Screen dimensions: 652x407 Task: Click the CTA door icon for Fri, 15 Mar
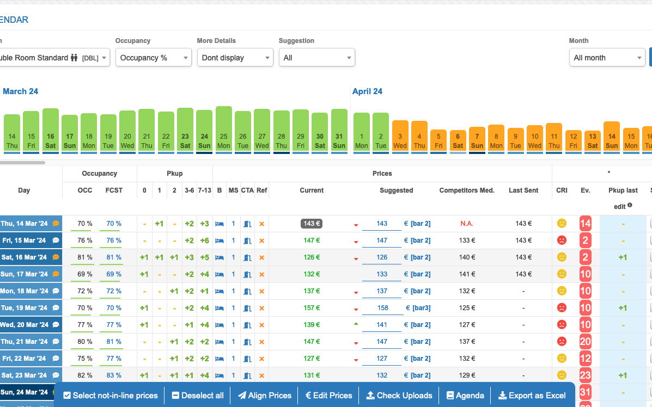pyautogui.click(x=247, y=240)
